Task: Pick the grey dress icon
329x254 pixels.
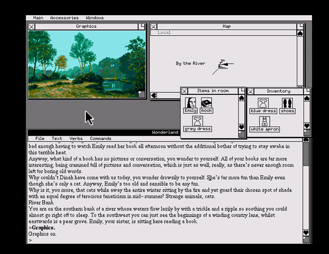Action: 198,121
